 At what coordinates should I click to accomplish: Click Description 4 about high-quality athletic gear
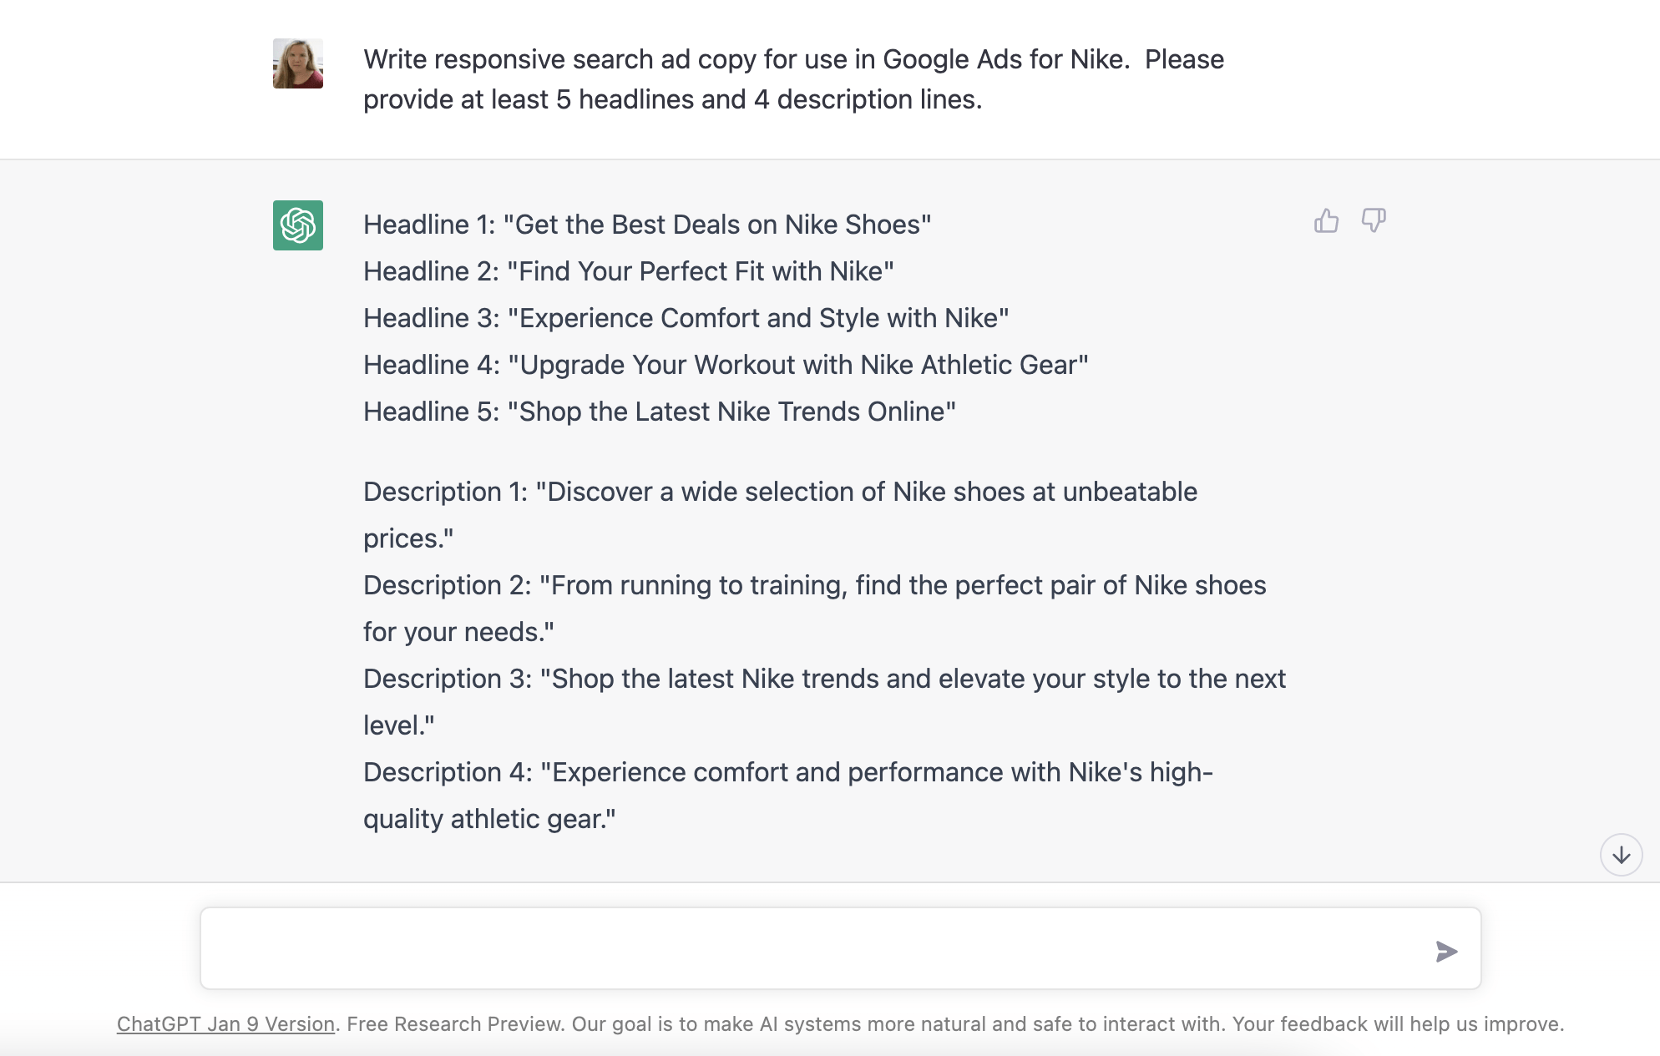pos(787,772)
